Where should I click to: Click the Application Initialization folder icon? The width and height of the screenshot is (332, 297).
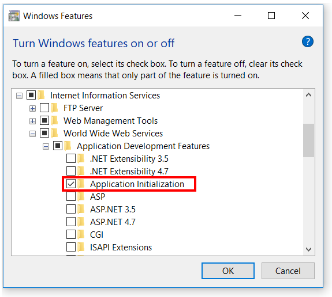point(81,184)
